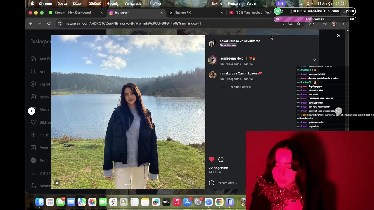Open Profil in Instagram sidebar
This screenshot has width=374, height=210.
[33, 160]
